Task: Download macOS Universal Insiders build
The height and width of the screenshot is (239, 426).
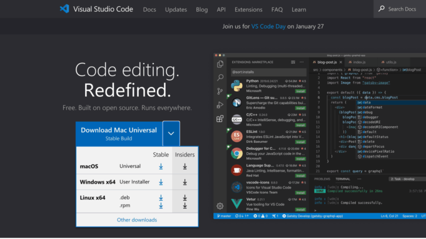Action: coord(185,167)
